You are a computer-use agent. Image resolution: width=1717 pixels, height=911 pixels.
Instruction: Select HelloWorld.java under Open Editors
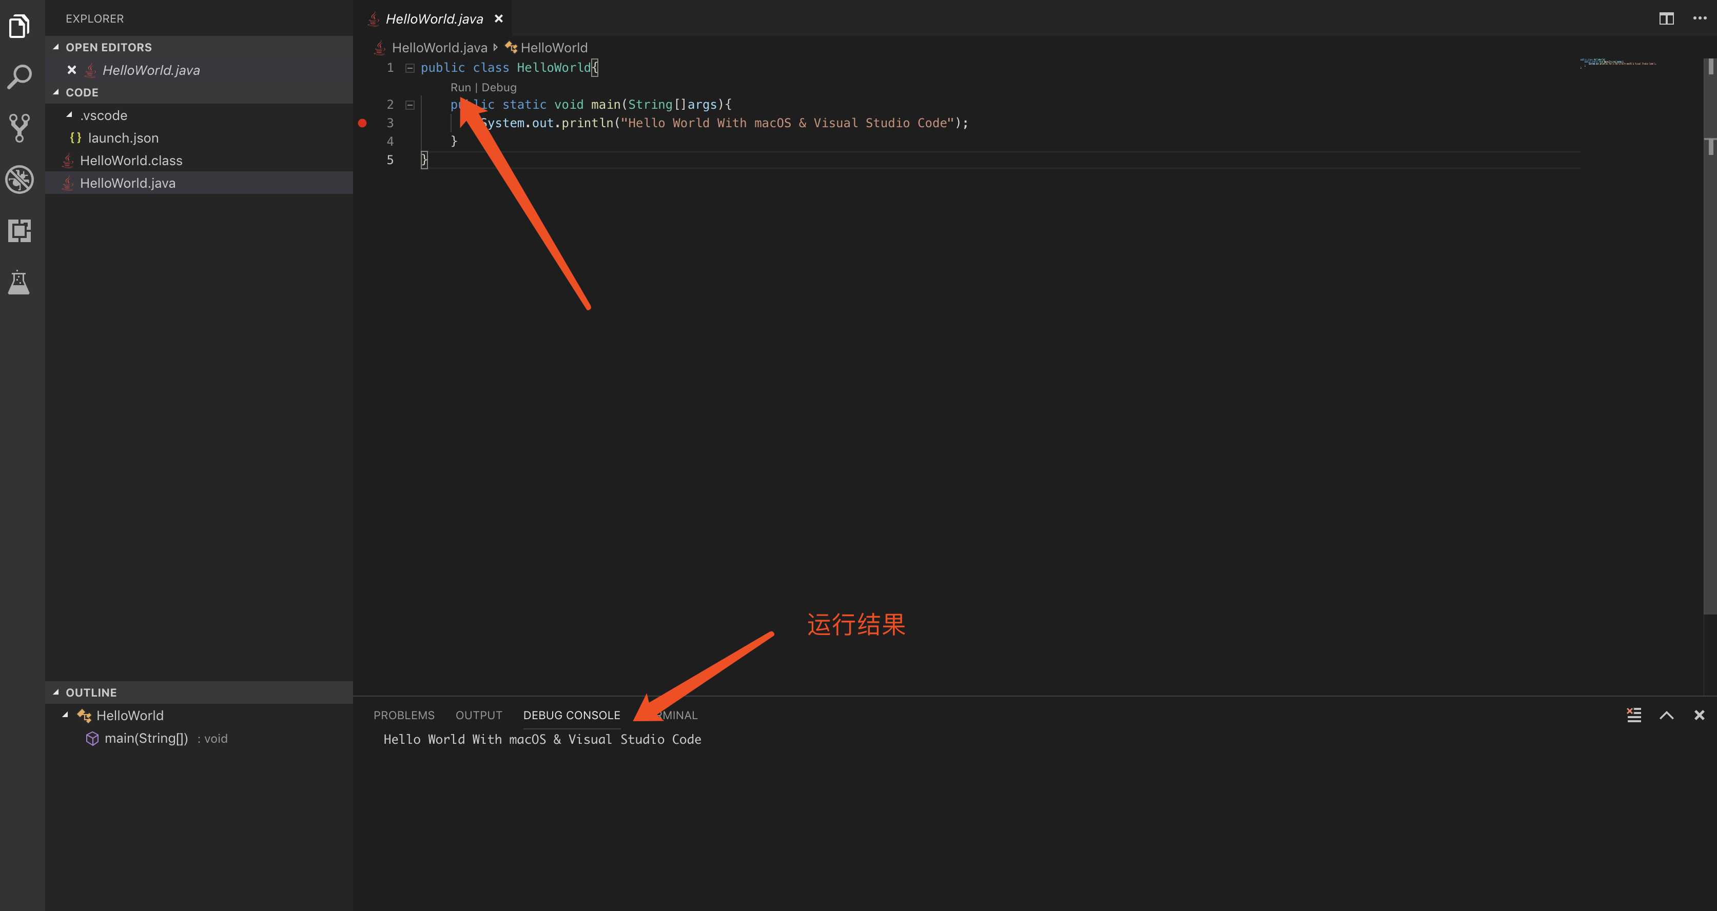click(x=199, y=70)
